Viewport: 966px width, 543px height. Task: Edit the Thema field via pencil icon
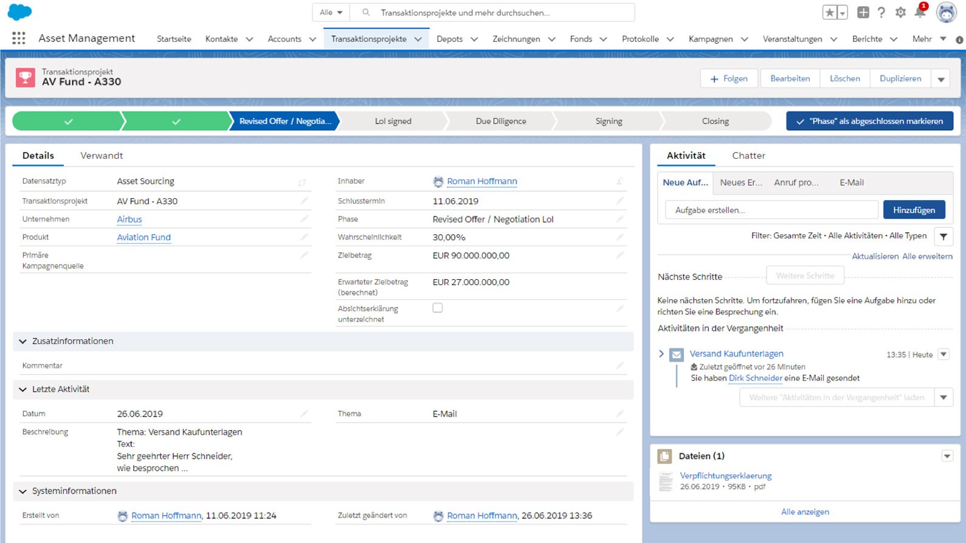[x=619, y=413]
